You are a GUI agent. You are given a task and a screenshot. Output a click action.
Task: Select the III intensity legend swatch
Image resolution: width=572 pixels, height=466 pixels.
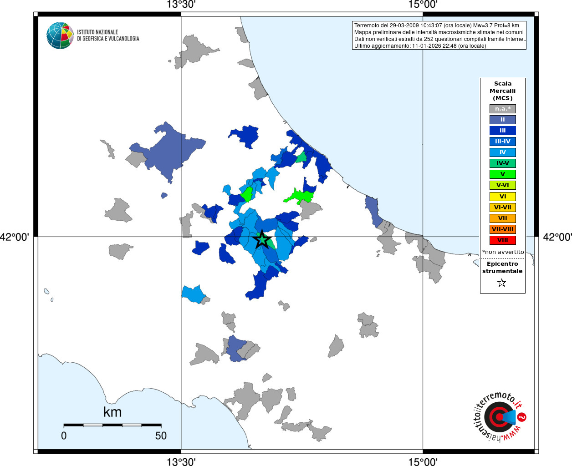coord(503,131)
